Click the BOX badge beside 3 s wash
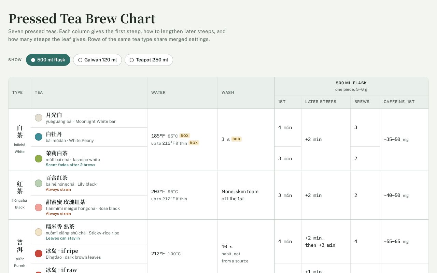This screenshot has width=437, height=273. pos(237,139)
